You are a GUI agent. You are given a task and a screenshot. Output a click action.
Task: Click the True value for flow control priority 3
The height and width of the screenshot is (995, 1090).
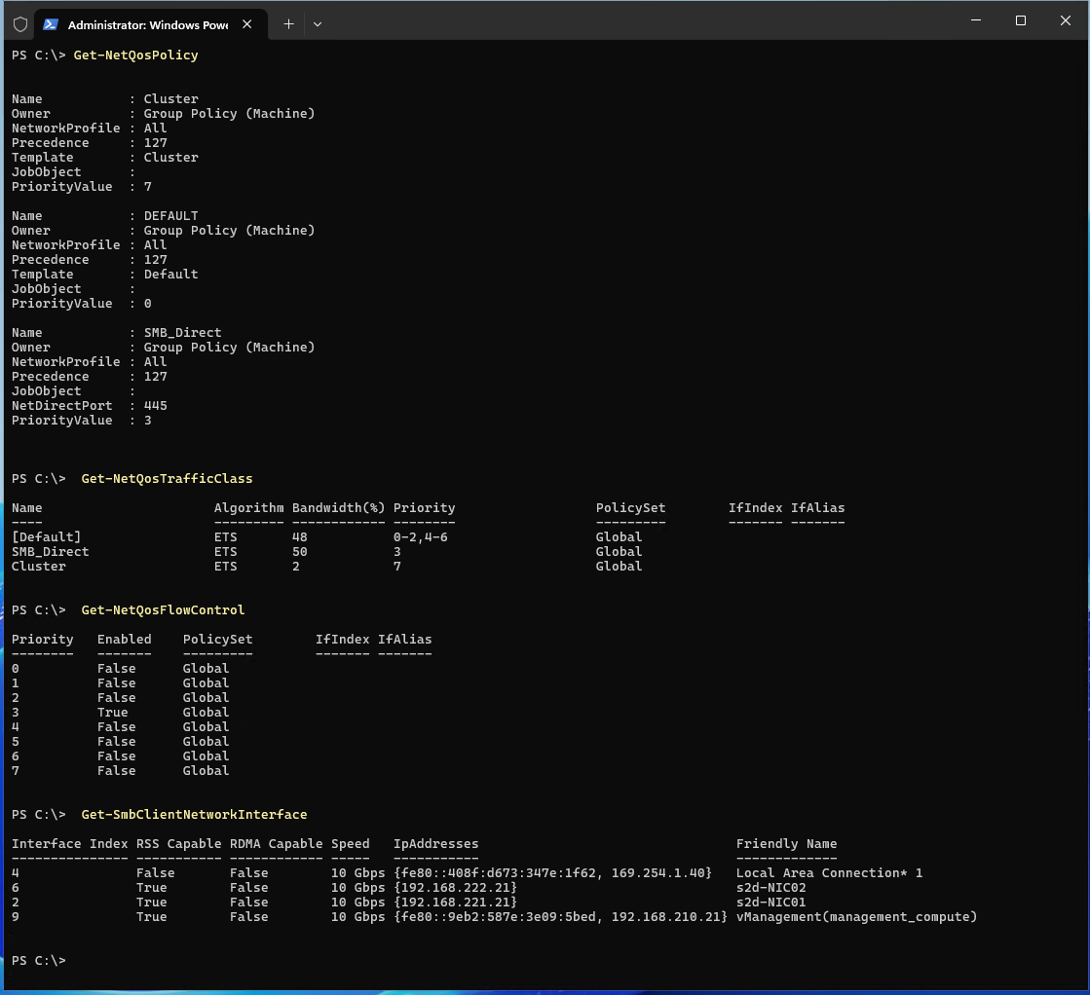tap(112, 713)
